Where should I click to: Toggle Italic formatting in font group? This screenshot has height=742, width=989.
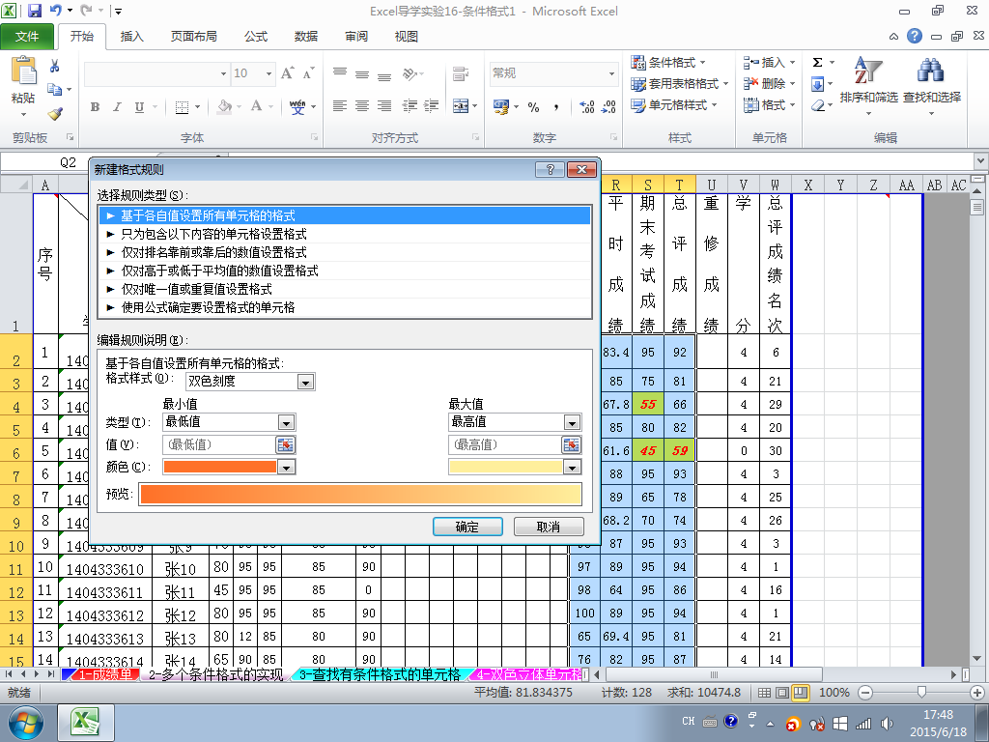click(117, 107)
